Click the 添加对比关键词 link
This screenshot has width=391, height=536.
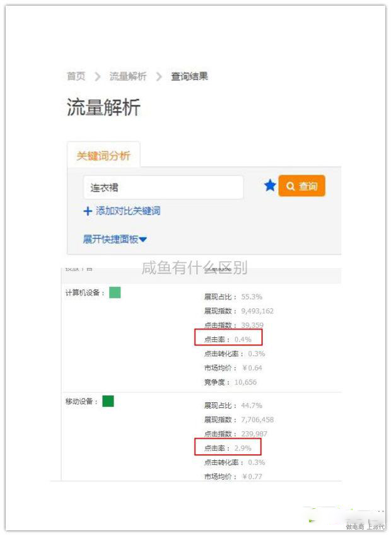(128, 211)
